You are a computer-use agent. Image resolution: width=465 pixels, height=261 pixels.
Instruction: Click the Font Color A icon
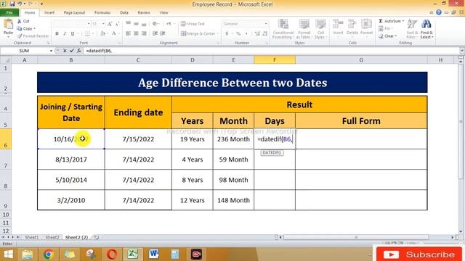pos(114,33)
